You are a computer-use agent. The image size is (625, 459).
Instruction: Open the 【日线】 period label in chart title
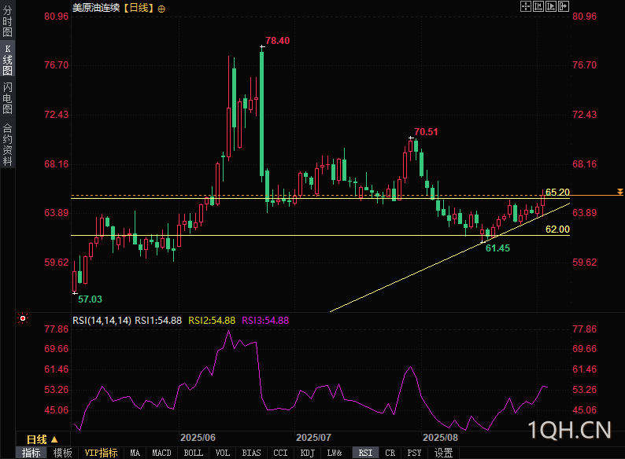point(139,8)
